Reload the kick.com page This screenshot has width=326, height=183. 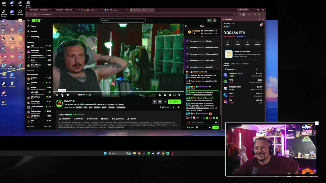[x=35, y=14]
